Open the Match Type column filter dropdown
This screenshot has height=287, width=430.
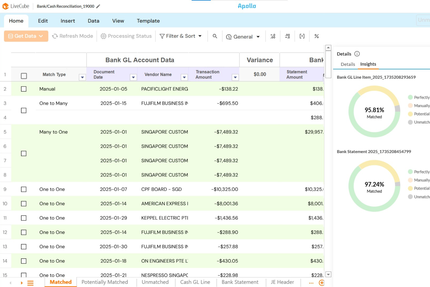[x=82, y=77]
